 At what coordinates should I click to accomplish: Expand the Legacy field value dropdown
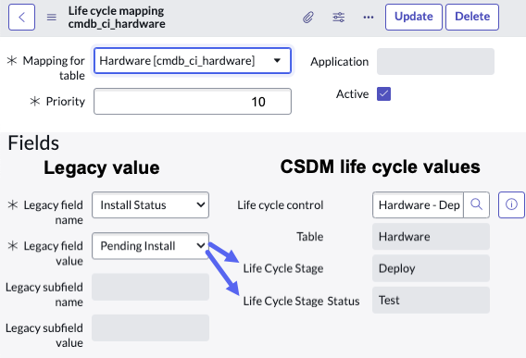pyautogui.click(x=150, y=246)
